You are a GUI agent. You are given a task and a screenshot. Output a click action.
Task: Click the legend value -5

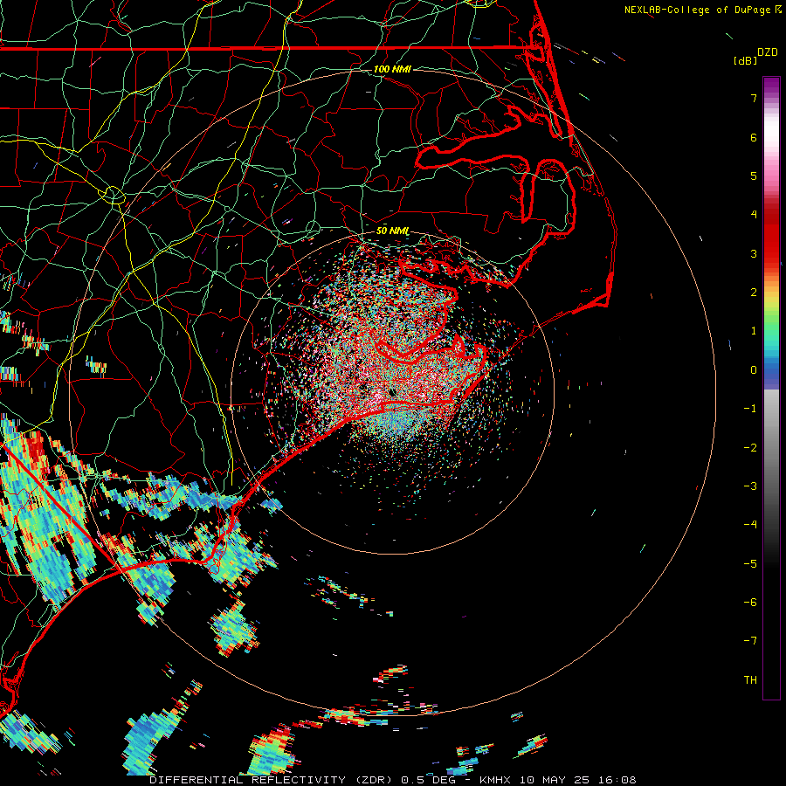tap(750, 564)
